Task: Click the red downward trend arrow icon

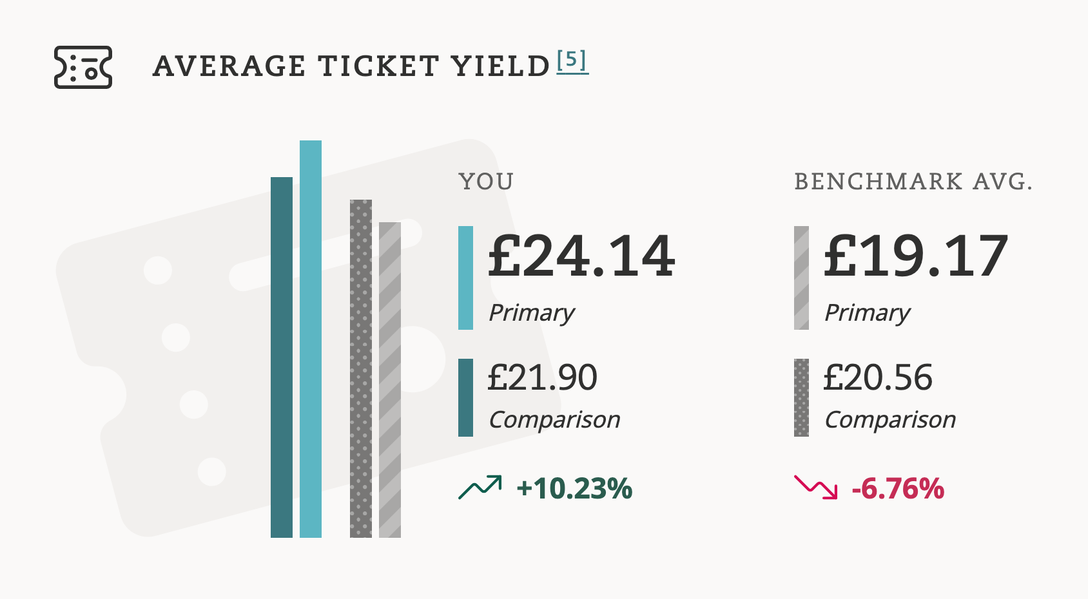Action: pyautogui.click(x=815, y=488)
